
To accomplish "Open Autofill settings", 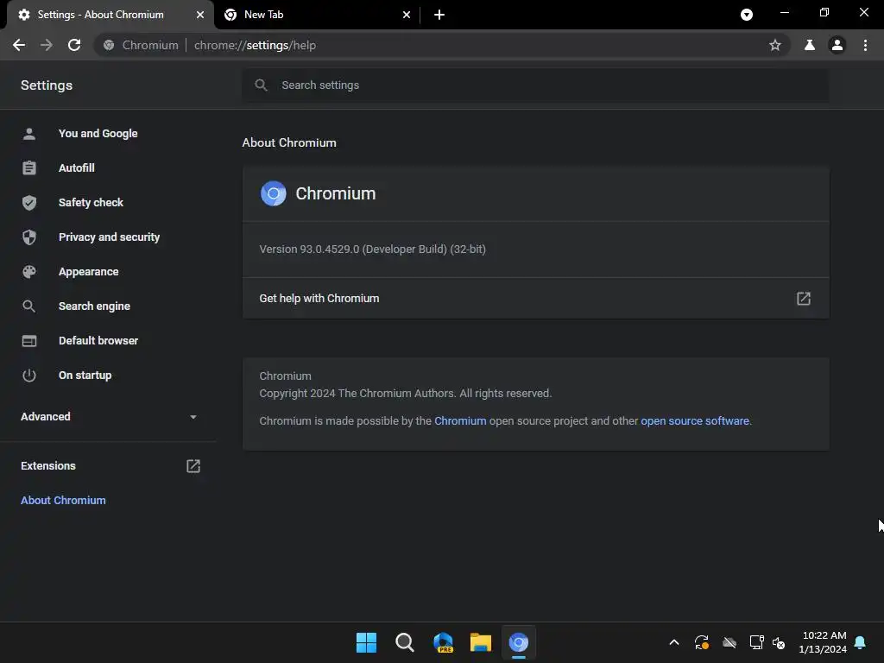I will pyautogui.click(x=76, y=168).
